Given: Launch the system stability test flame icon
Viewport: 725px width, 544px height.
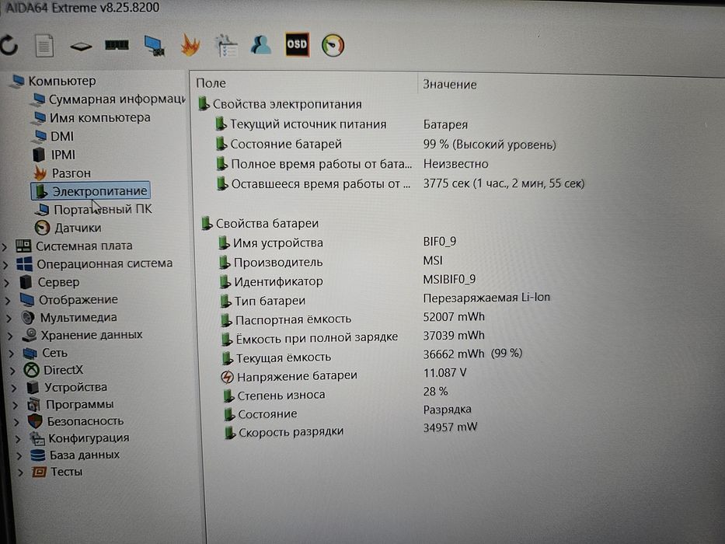Looking at the screenshot, I should (190, 45).
